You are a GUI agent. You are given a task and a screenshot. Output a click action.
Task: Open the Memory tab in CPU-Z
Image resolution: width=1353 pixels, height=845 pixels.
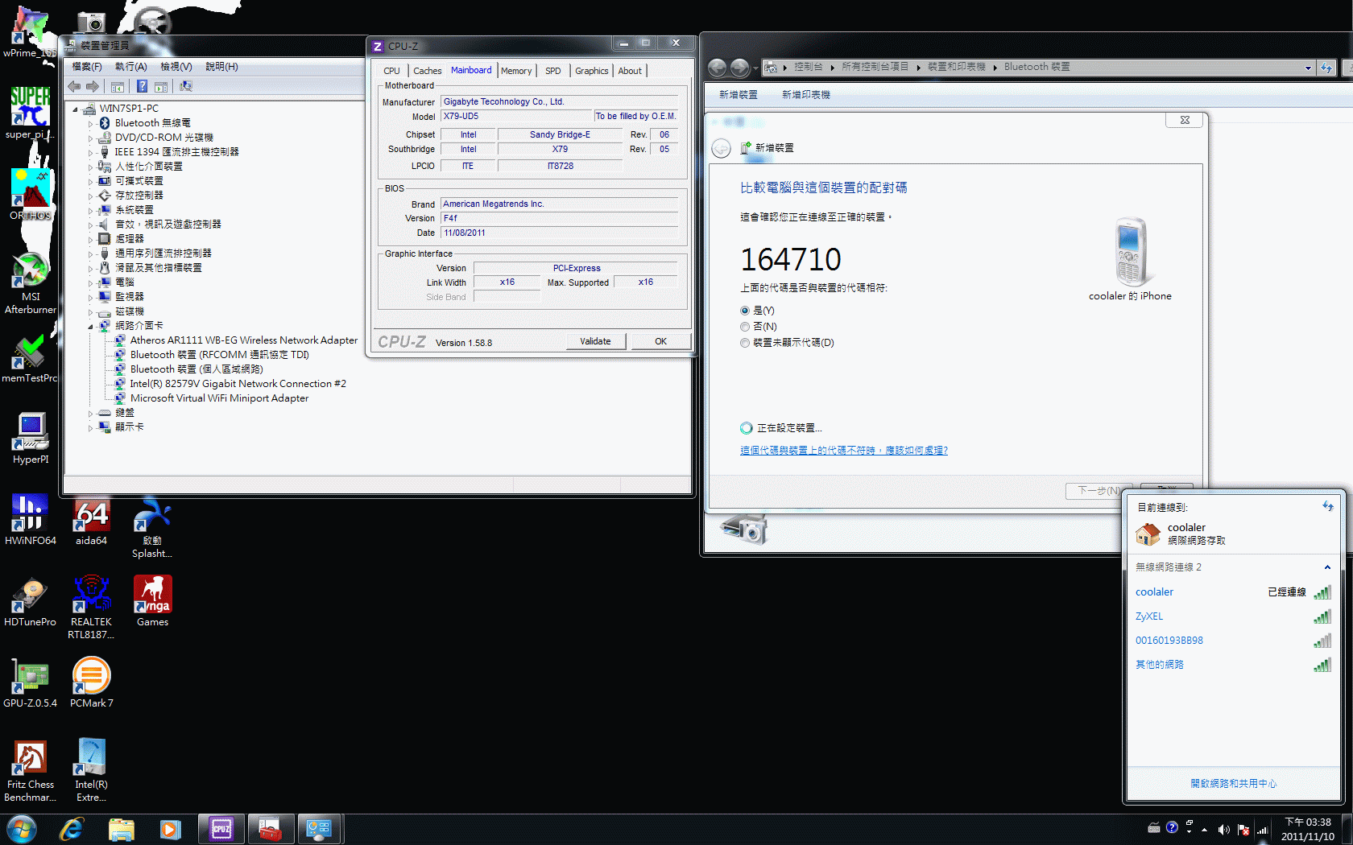516,71
